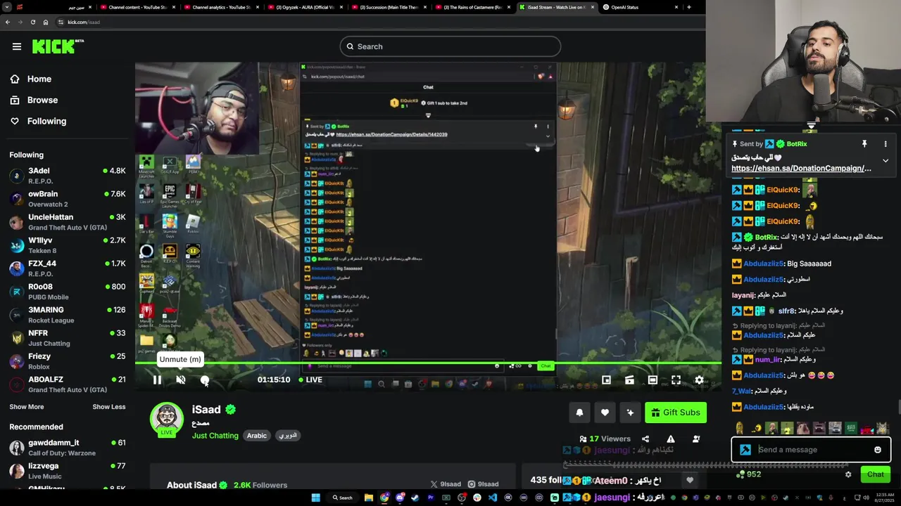901x506 pixels.
Task: Click the Send a message chat input
Action: pyautogui.click(x=811, y=450)
